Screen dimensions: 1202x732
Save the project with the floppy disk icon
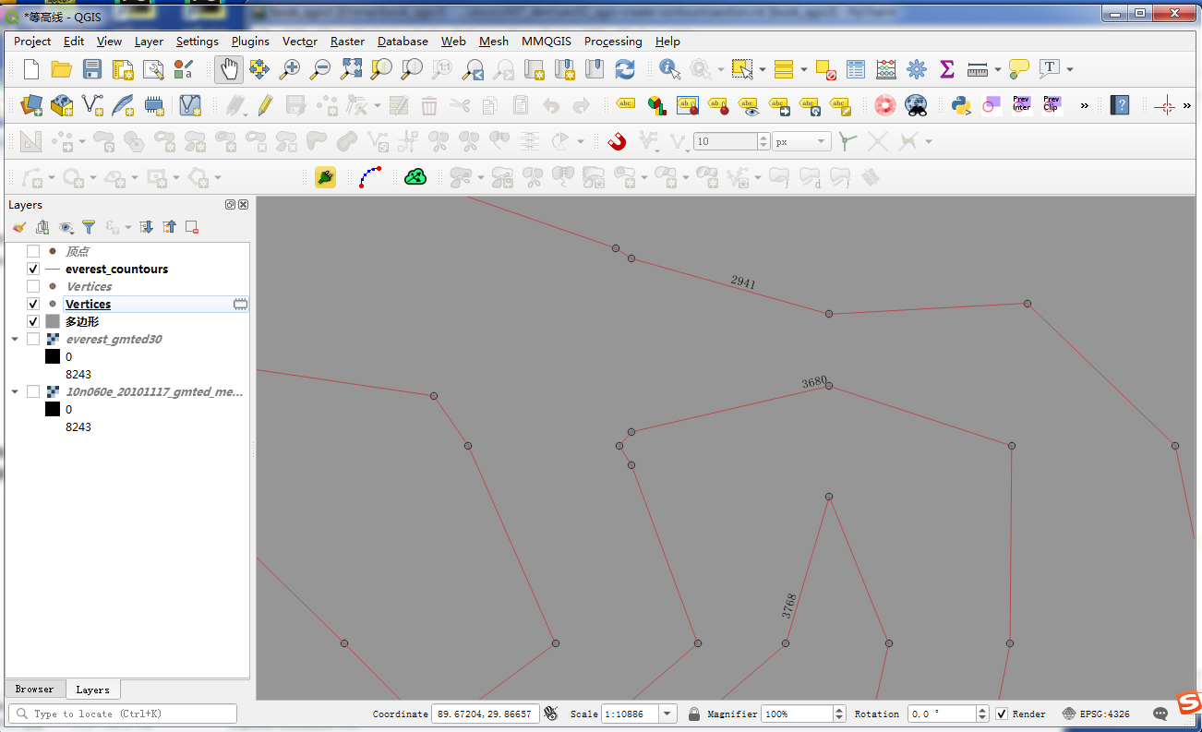click(x=92, y=69)
